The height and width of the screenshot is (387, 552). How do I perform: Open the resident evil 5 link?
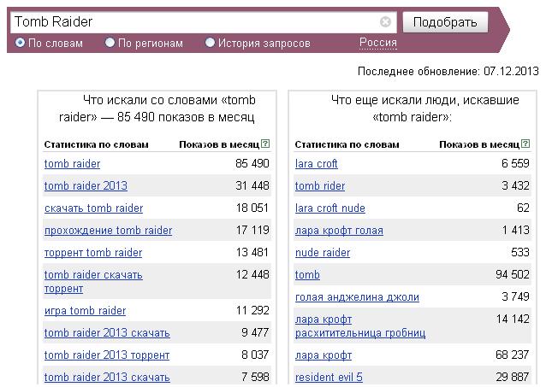pos(329,377)
